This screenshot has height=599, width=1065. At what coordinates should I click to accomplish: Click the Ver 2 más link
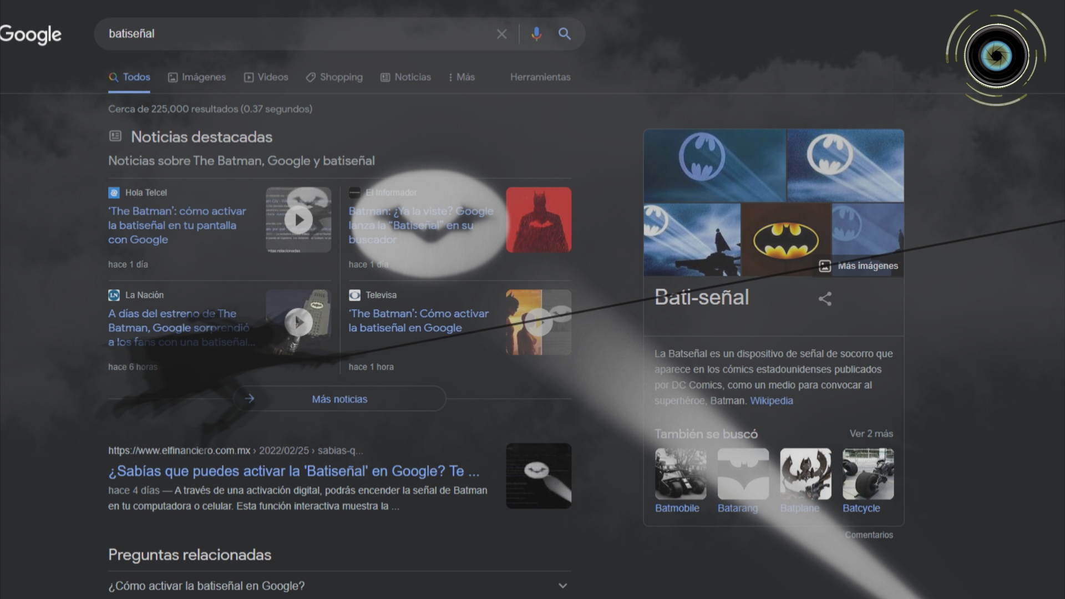(871, 434)
